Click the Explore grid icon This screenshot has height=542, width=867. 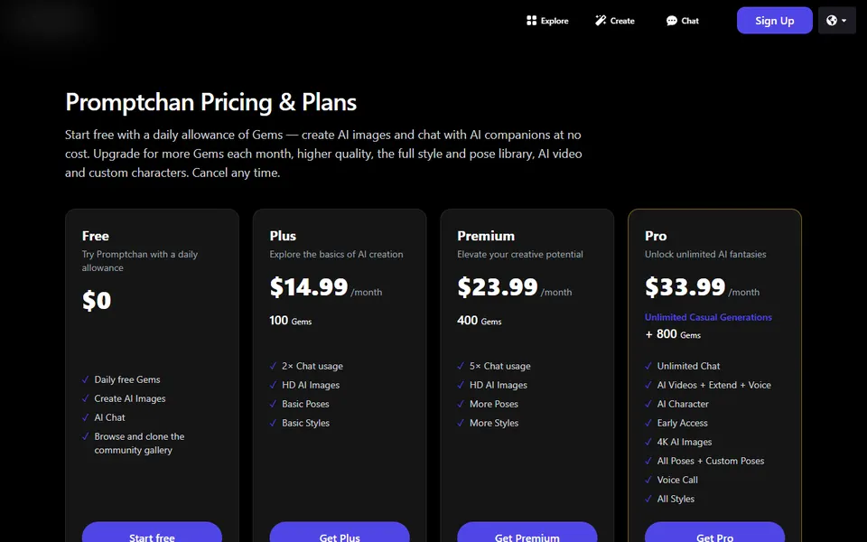click(x=531, y=21)
